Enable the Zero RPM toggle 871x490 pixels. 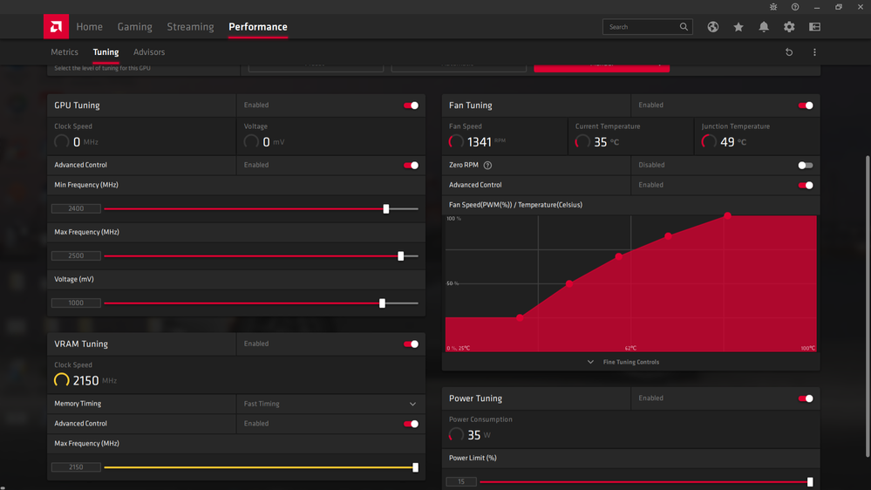806,165
